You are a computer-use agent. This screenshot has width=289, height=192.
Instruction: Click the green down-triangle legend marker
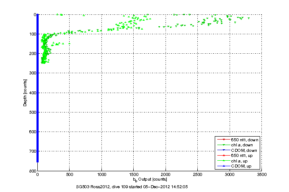coord(224,145)
